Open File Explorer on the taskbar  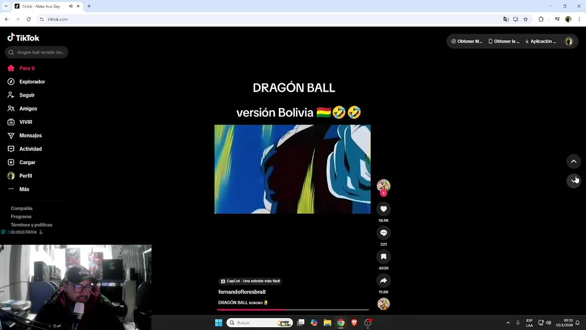pyautogui.click(x=327, y=323)
